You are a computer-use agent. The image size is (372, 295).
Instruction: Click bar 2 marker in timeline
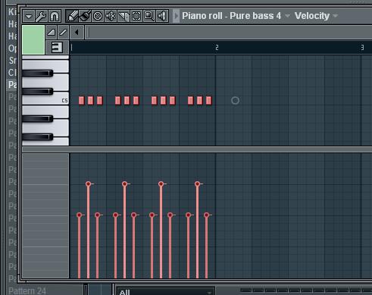click(217, 48)
